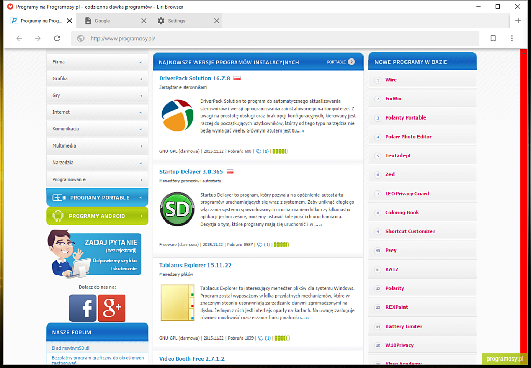The width and height of the screenshot is (531, 368).
Task: Open the Programowanie category
Action: [97, 180]
